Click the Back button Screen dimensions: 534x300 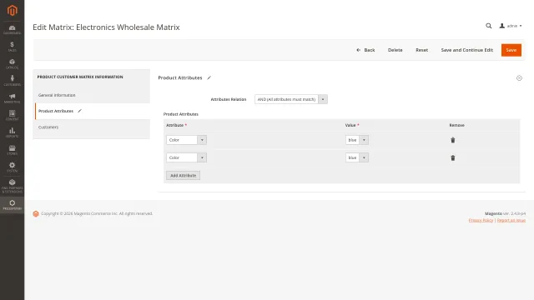[365, 50]
